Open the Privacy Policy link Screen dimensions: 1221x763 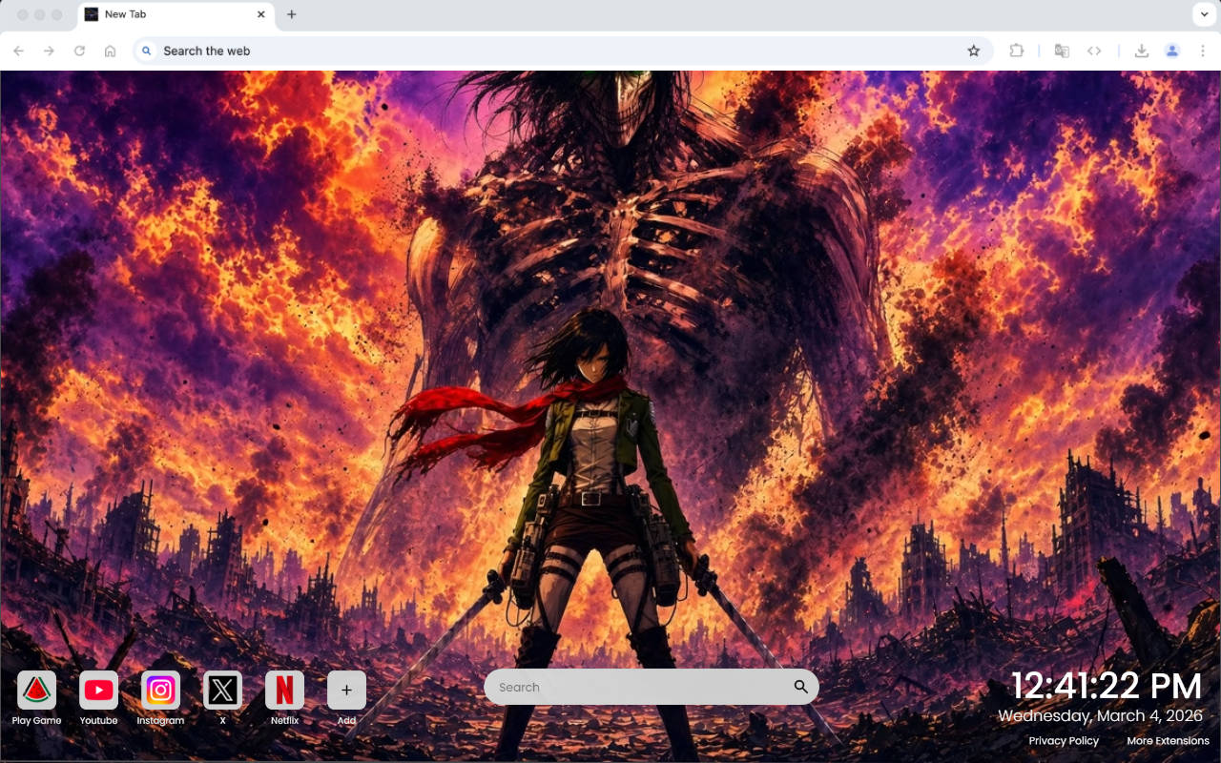pos(1064,741)
